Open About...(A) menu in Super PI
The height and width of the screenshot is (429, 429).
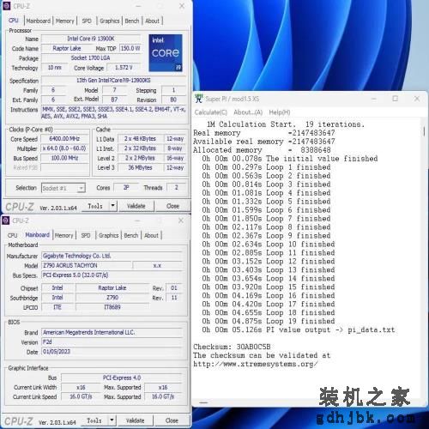(248, 112)
